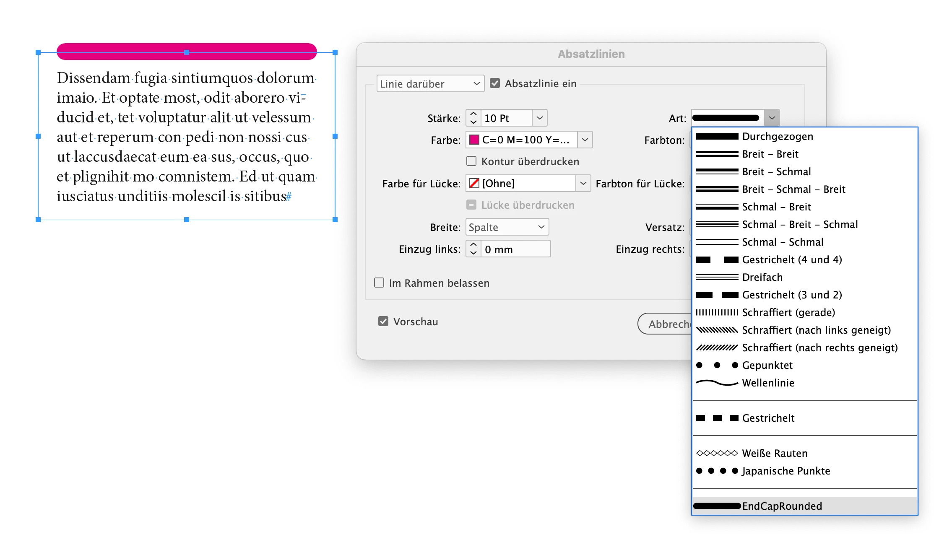Screen dimensions: 952x555
Task: Toggle the Vorschau preview checkbox
Action: 383,322
